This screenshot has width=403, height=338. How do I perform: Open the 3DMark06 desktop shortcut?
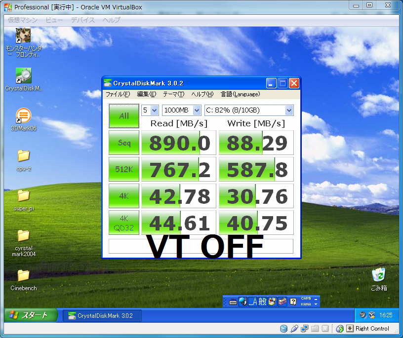pyautogui.click(x=23, y=115)
